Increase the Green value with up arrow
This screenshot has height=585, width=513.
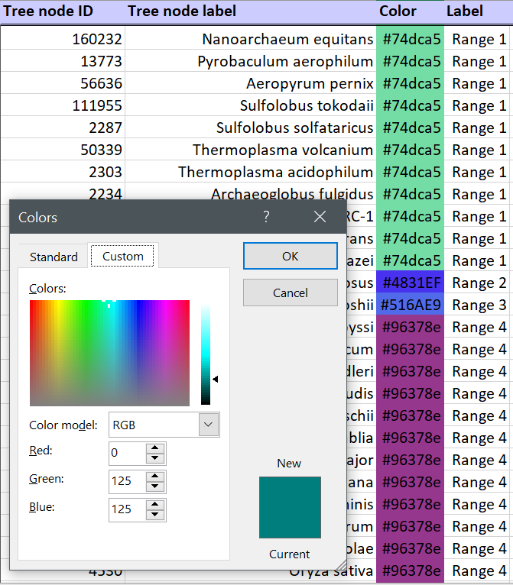[x=155, y=477]
